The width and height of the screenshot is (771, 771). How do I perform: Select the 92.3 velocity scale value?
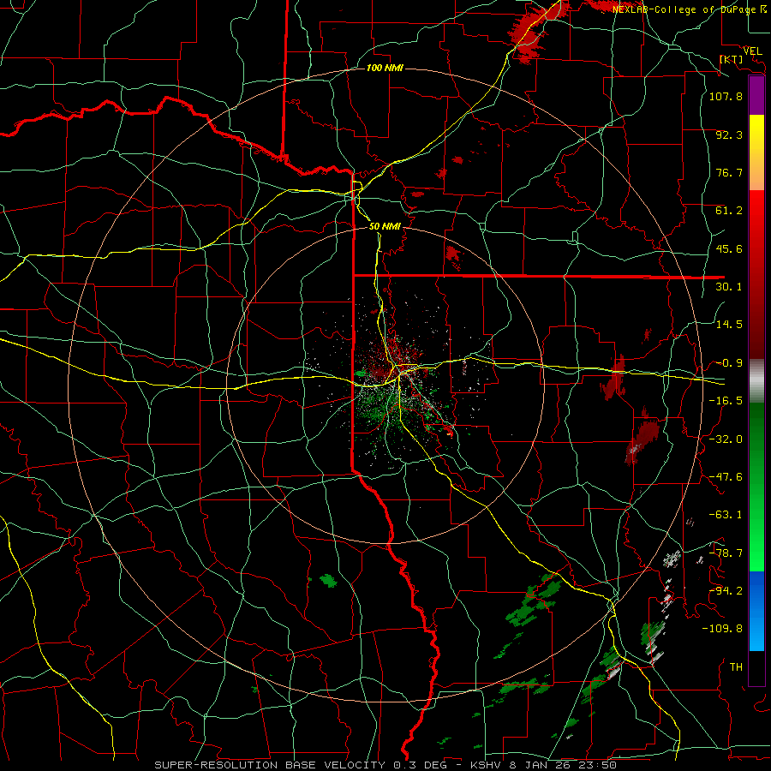pyautogui.click(x=729, y=134)
